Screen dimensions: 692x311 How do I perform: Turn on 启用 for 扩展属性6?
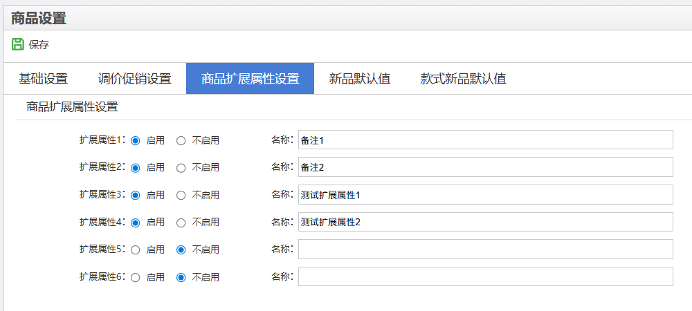click(x=136, y=277)
